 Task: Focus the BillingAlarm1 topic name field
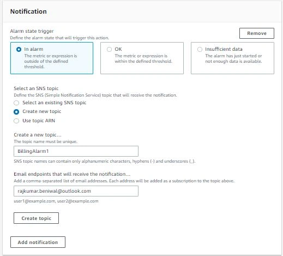coord(76,151)
